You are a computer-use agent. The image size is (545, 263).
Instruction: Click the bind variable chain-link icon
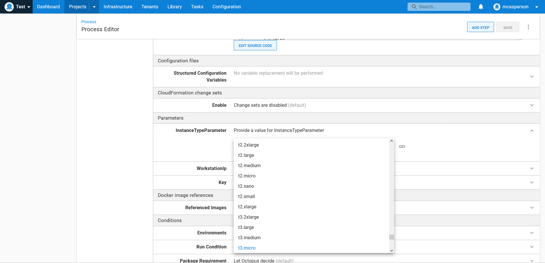point(402,147)
